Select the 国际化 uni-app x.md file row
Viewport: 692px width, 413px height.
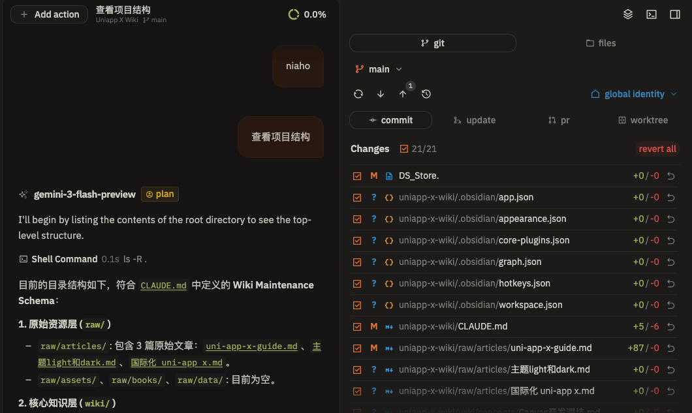click(x=516, y=391)
